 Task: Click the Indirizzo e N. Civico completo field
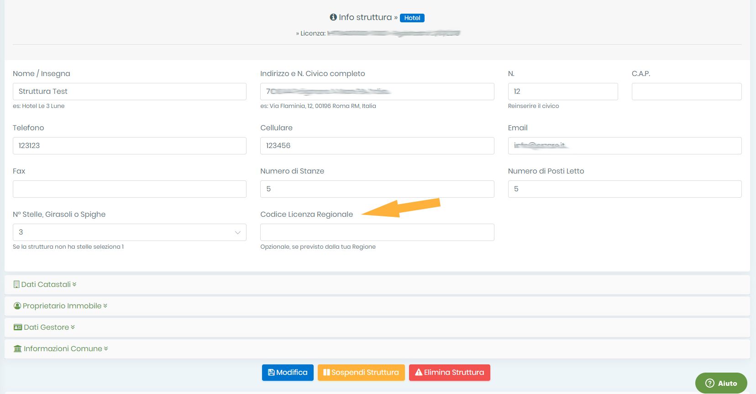(377, 92)
